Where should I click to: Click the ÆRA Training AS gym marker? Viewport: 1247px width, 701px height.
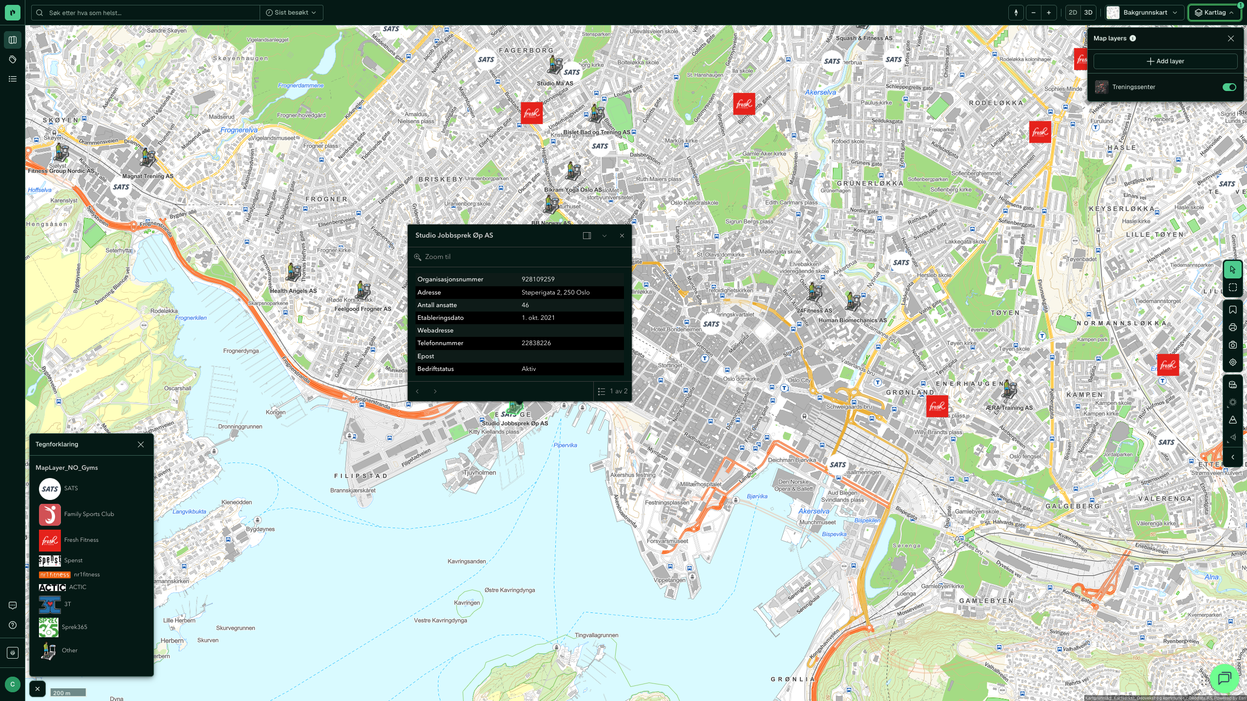1009,389
